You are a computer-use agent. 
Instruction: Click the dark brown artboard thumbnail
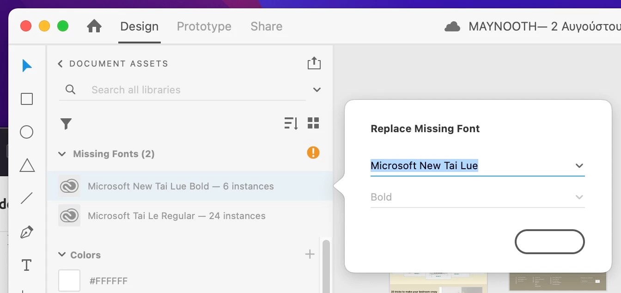pos(558,281)
